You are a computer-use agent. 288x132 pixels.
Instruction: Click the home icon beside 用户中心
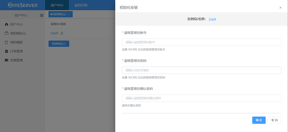6,24
